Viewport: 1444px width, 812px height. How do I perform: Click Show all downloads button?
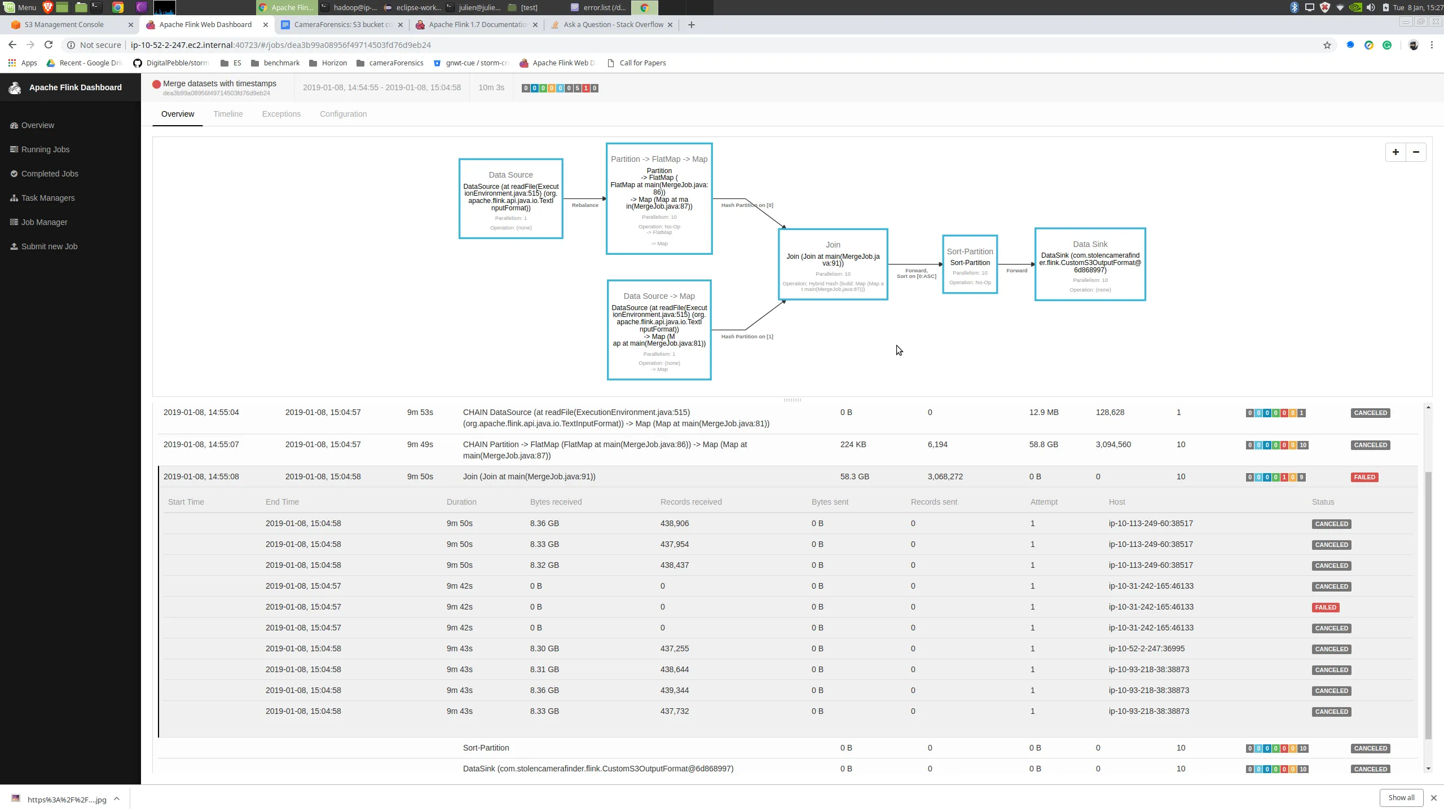pyautogui.click(x=1401, y=798)
